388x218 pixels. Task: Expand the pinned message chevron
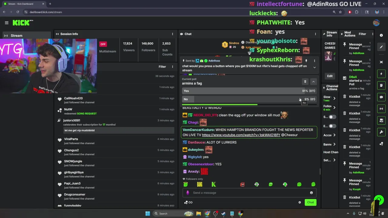click(314, 68)
